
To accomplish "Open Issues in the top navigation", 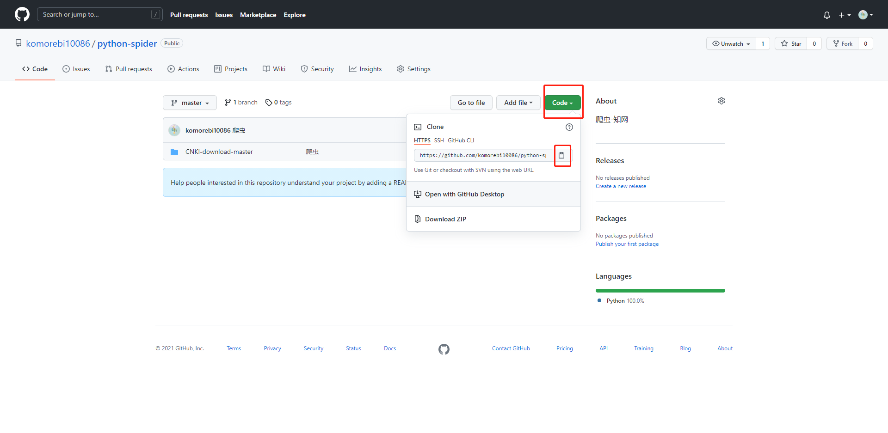I will tap(224, 15).
